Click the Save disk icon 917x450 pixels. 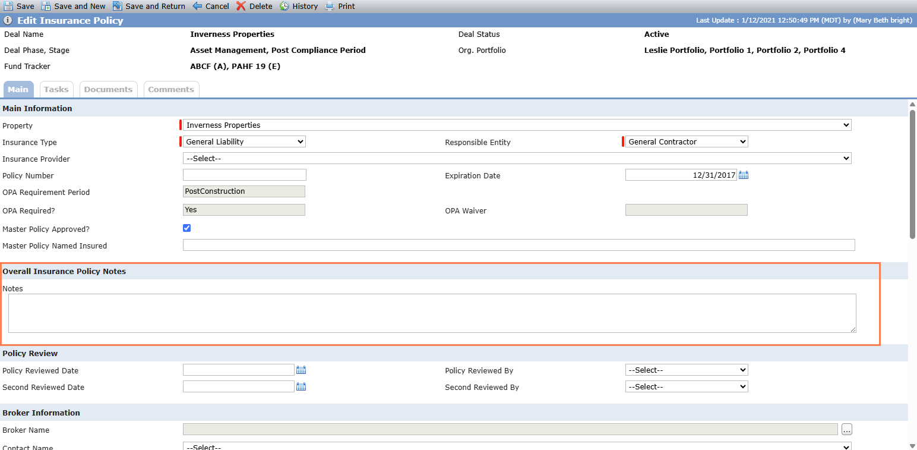click(x=8, y=6)
